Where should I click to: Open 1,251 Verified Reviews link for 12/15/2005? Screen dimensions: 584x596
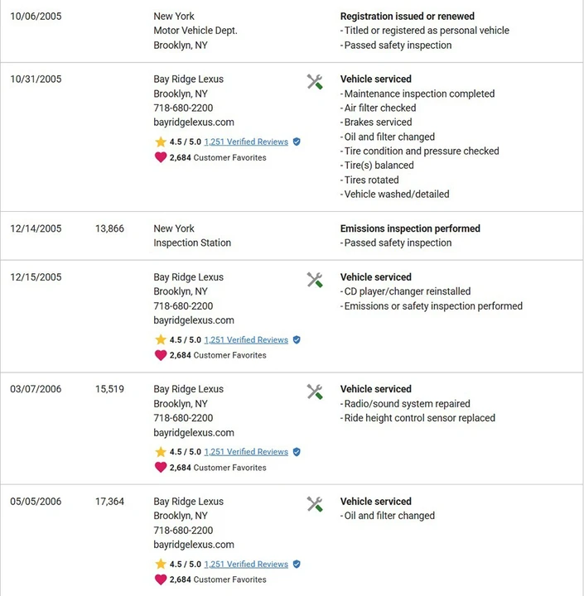tap(246, 340)
